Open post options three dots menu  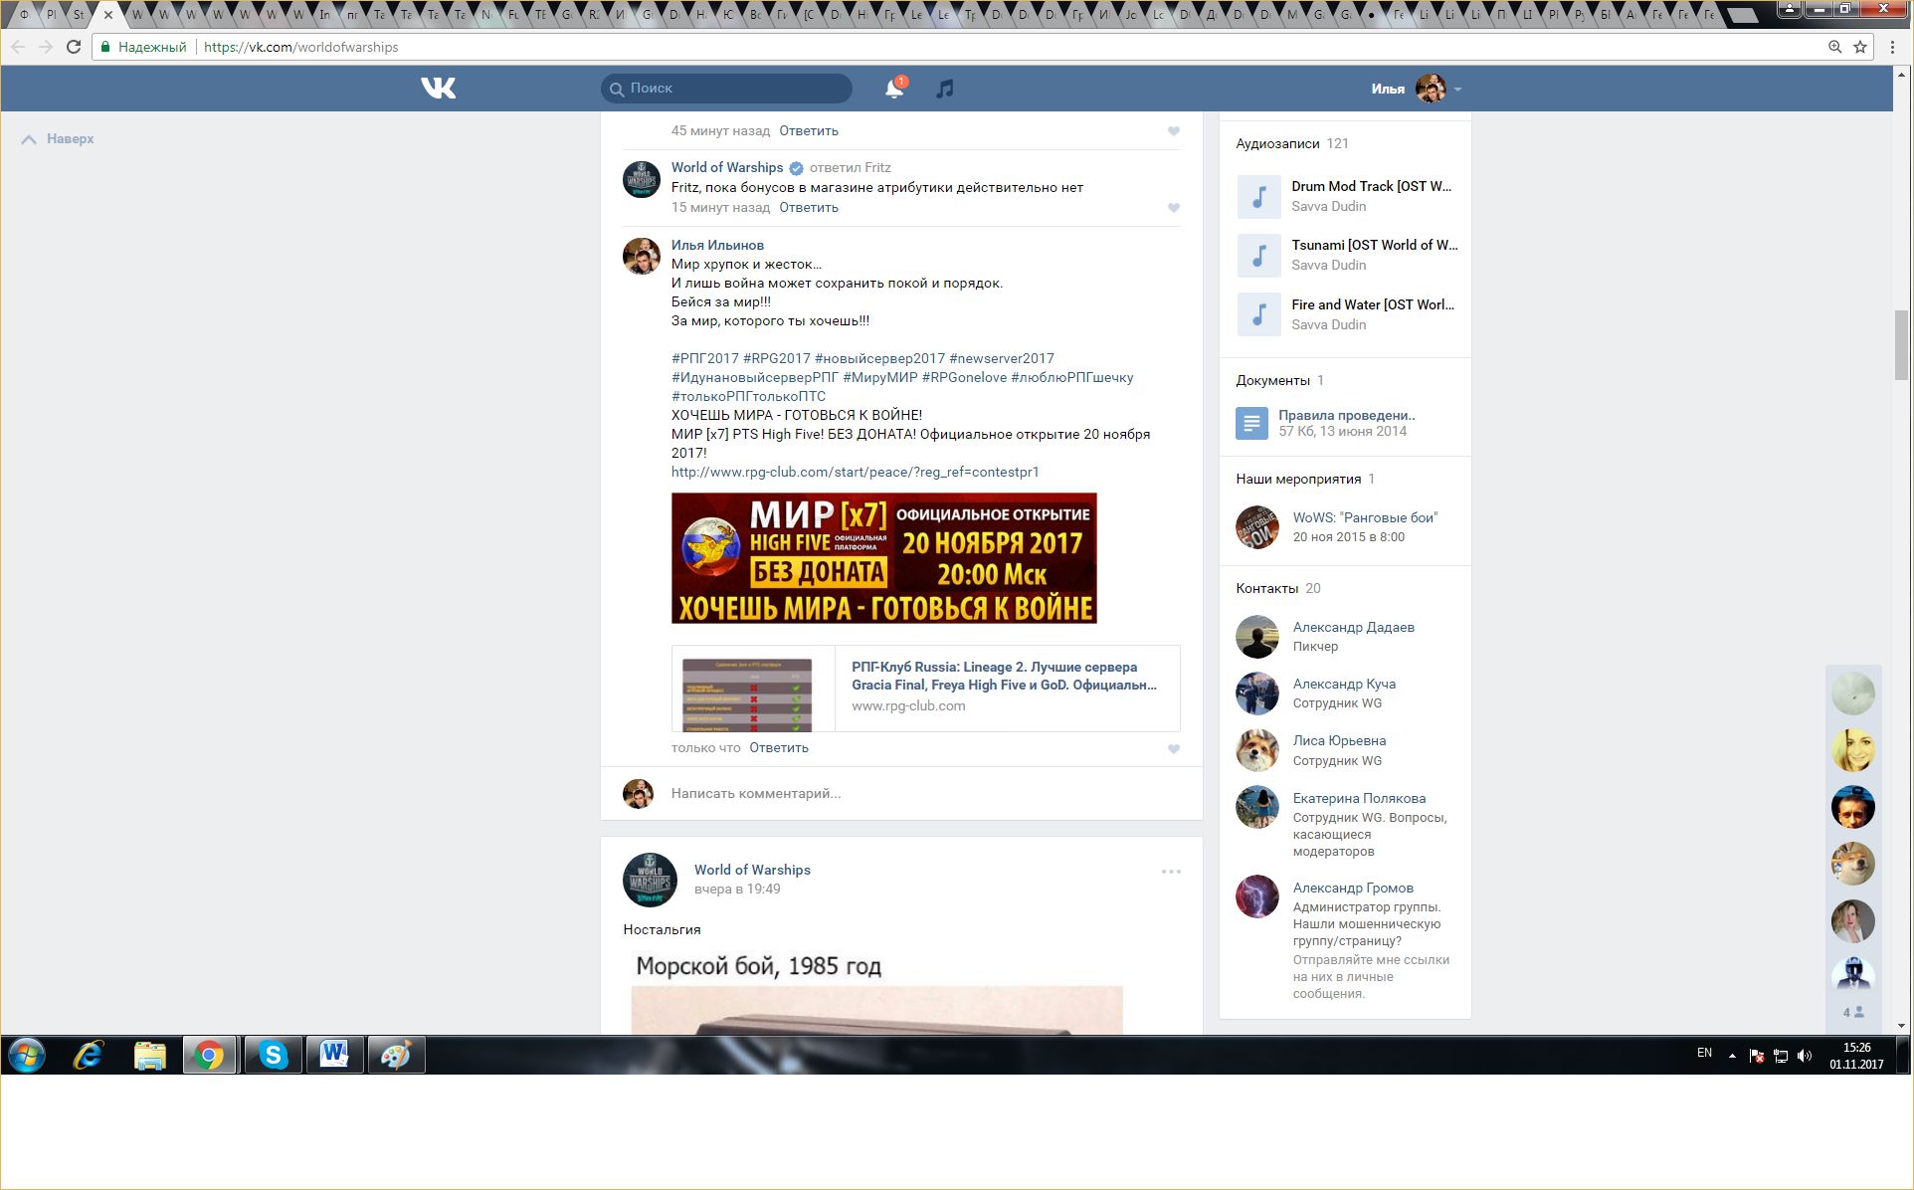pos(1171,872)
